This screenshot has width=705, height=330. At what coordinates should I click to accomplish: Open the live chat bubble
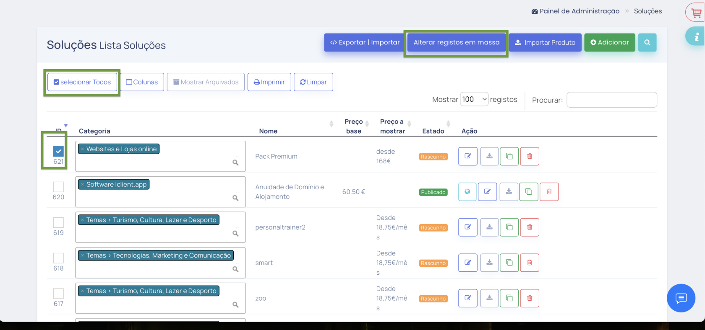click(x=681, y=298)
